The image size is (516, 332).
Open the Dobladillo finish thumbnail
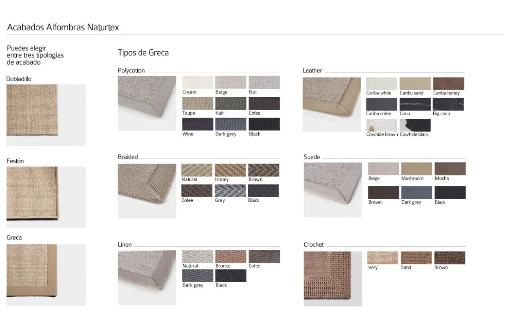46,115
